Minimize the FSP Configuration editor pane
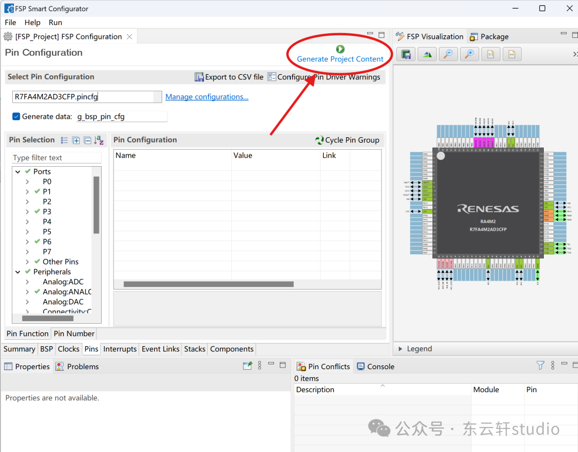The image size is (578, 452). [x=370, y=34]
